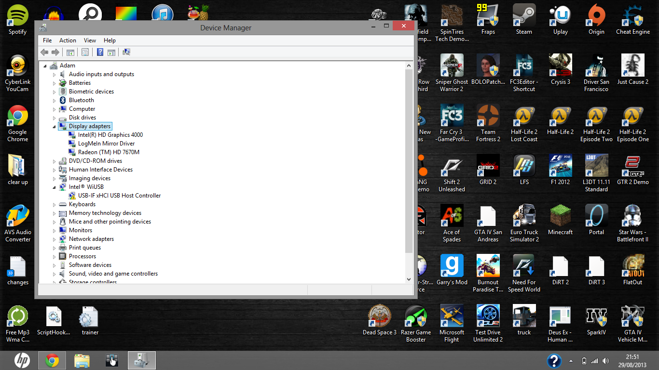
Task: Expand the Batteries category
Action: (55, 83)
